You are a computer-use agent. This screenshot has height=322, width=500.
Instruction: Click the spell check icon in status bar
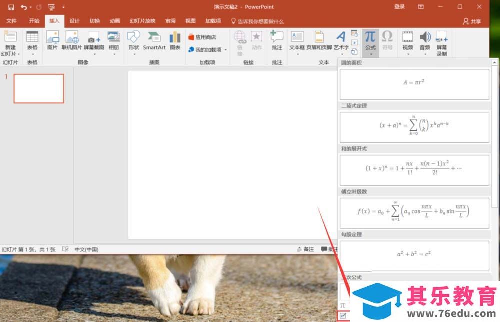click(x=65, y=249)
